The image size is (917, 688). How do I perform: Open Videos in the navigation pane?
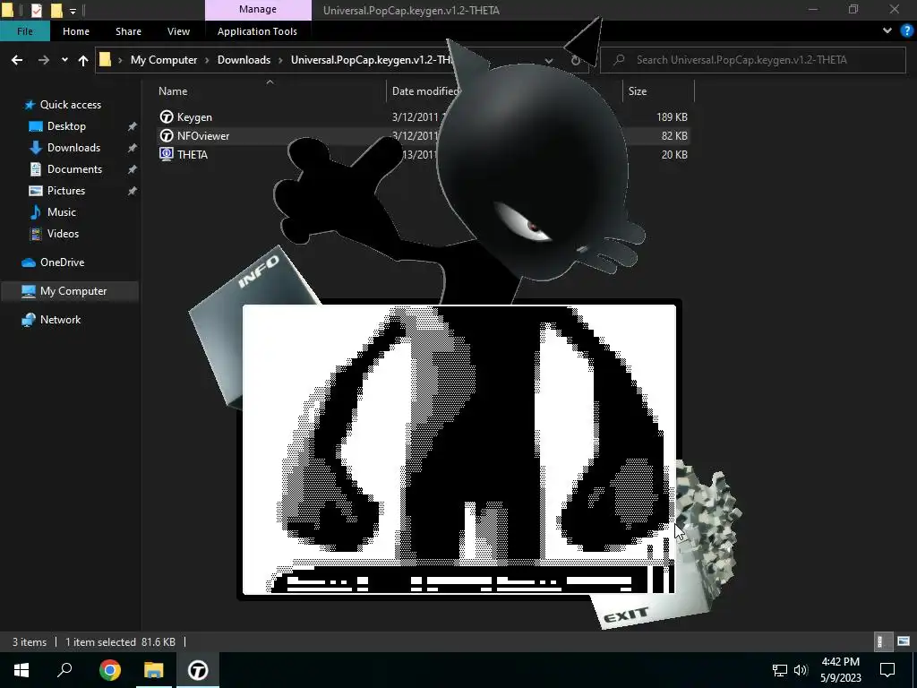pyautogui.click(x=63, y=234)
